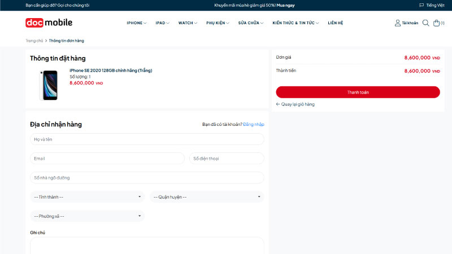Click the Tài khoản label
The image size is (452, 254).
410,23
